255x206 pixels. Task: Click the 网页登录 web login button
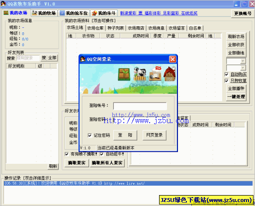(x=155, y=135)
